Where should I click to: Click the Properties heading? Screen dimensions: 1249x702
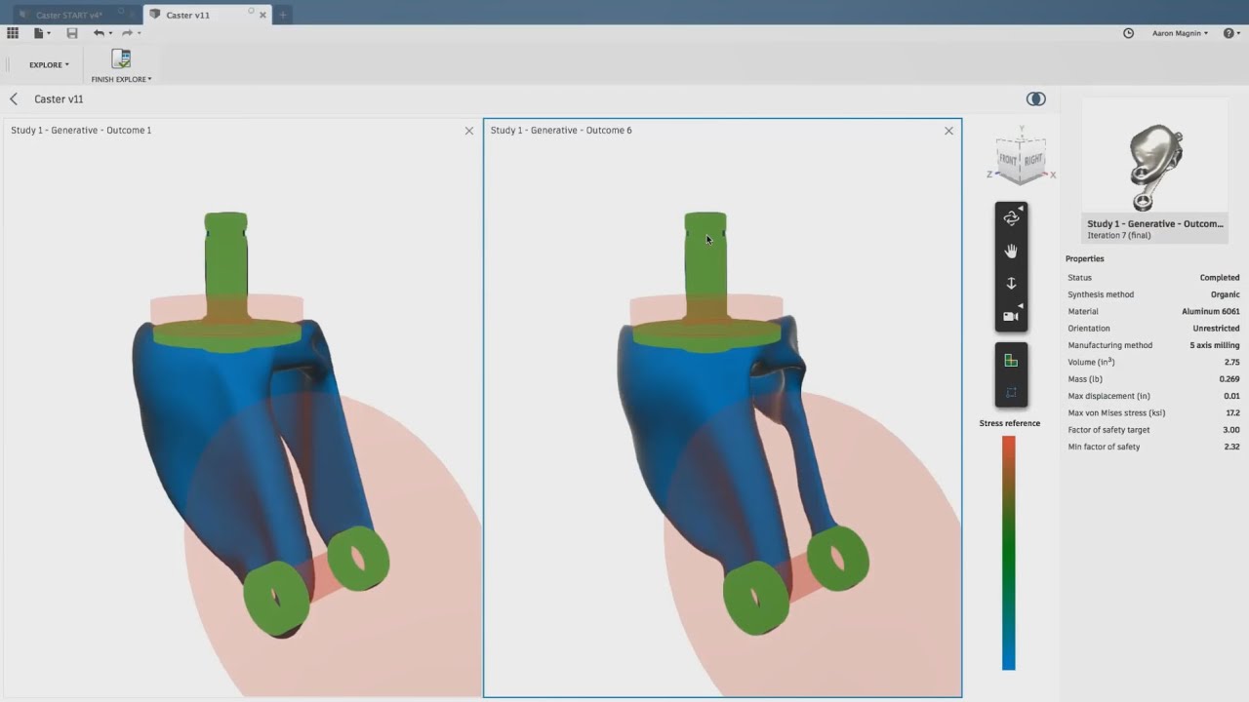(x=1085, y=259)
